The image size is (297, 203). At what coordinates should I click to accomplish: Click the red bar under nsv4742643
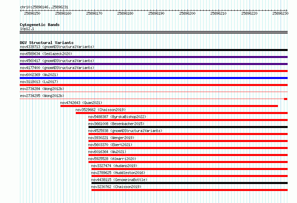[x=169, y=106]
